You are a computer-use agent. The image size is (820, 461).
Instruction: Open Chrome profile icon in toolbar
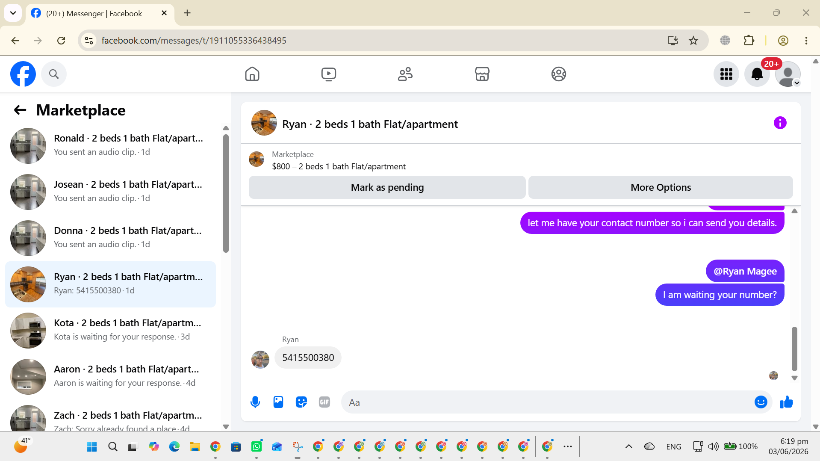[783, 41]
